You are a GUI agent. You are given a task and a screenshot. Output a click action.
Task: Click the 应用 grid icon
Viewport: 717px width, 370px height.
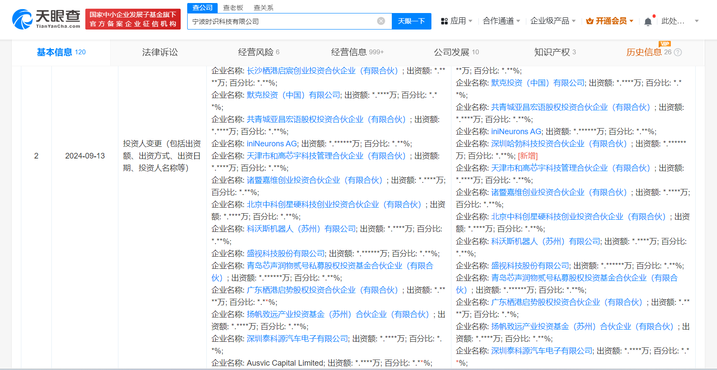(x=444, y=21)
